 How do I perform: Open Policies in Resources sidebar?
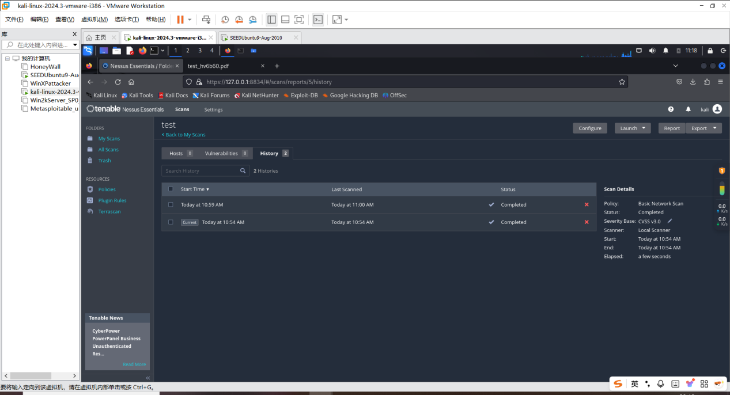click(107, 189)
